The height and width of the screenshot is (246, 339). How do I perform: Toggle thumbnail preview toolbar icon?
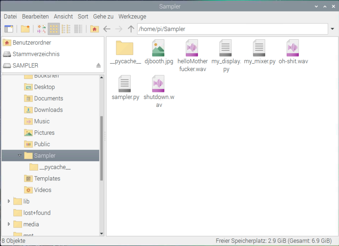tap(42, 29)
